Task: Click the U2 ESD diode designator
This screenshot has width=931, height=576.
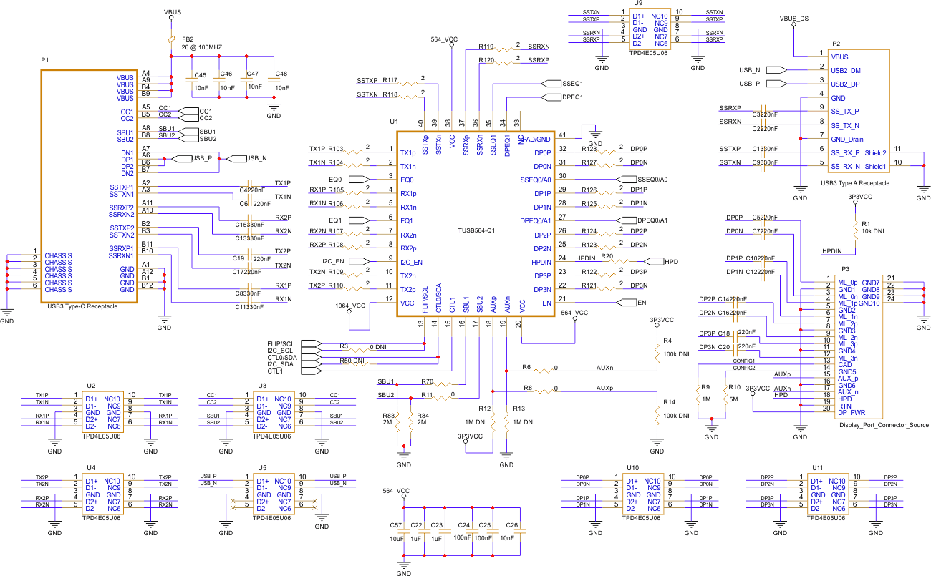Action: click(91, 385)
